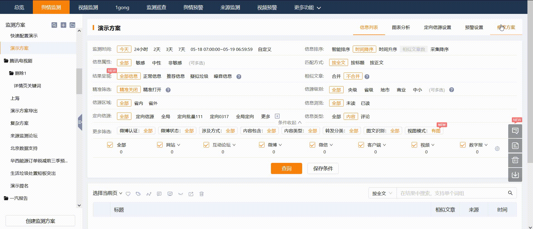Select 智能排序 sort option
This screenshot has width=533, height=229.
pyautogui.click(x=341, y=49)
